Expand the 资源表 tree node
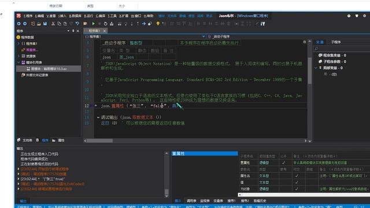This screenshot has width=370, height=208. tap(18, 56)
